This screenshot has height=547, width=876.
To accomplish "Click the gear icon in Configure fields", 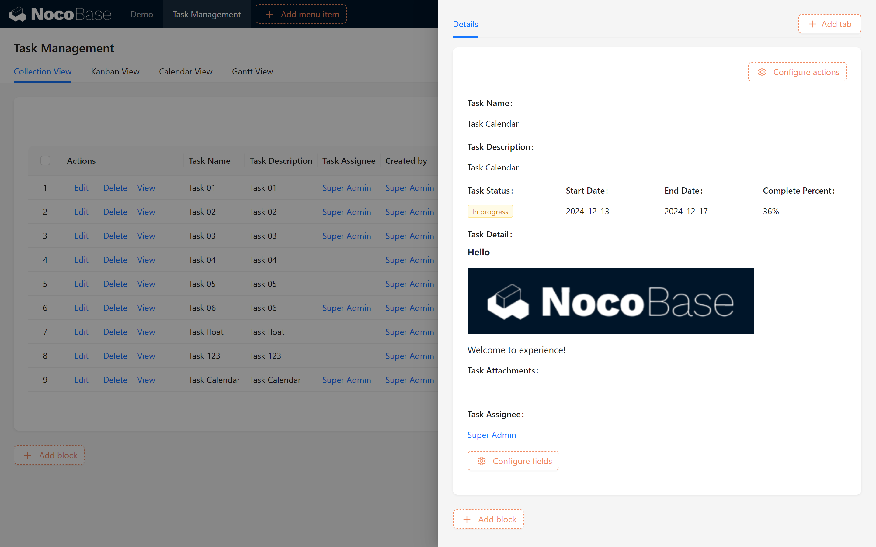I will coord(481,461).
